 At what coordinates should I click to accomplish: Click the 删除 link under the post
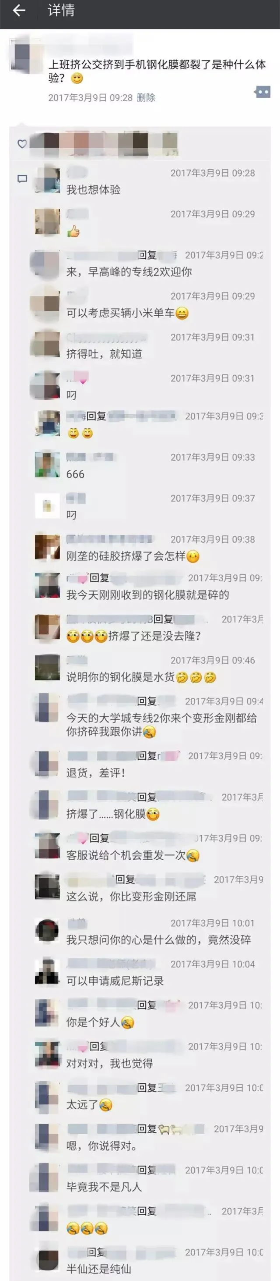coord(146,98)
